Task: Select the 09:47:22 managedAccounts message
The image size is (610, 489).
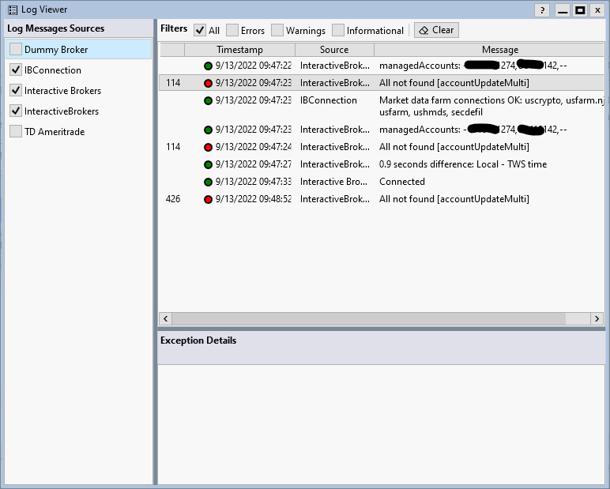Action: [473, 66]
